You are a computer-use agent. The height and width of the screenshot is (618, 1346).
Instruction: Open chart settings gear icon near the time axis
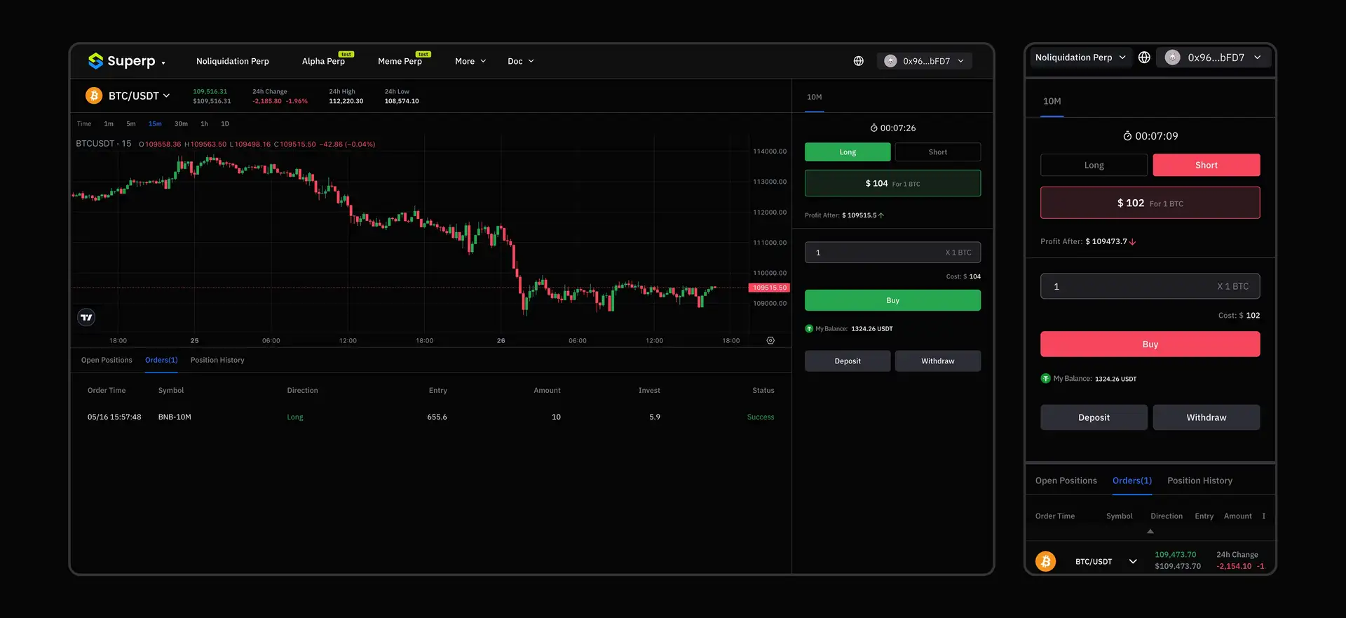[x=770, y=340]
